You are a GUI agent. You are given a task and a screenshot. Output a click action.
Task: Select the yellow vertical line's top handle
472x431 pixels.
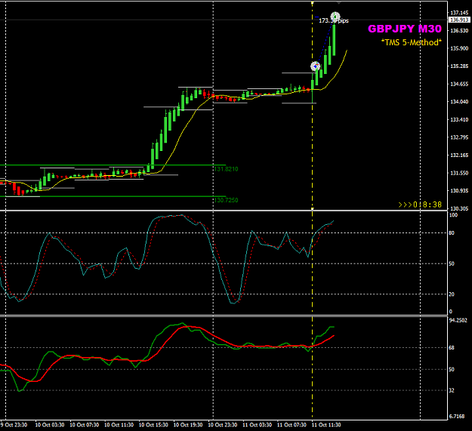click(313, 3)
